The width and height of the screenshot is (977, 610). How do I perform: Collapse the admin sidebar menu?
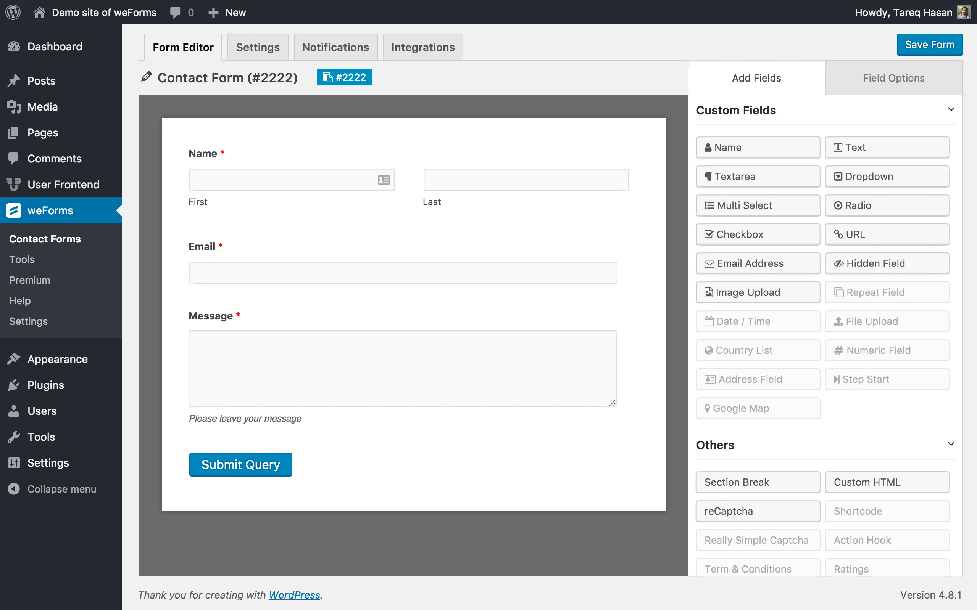tap(15, 488)
